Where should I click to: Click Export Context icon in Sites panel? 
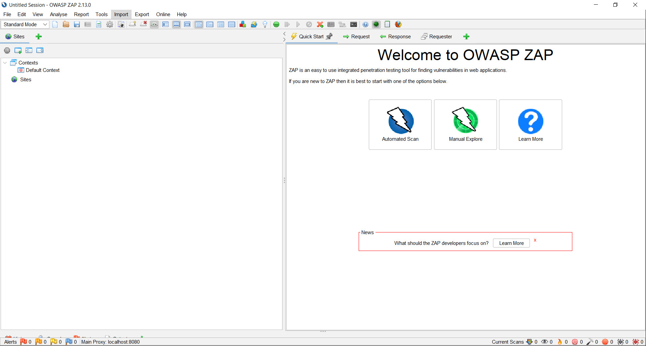(40, 50)
